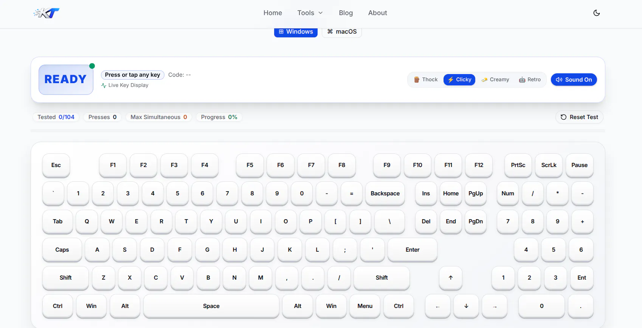Click the numpad asterisk key
The image size is (642, 328).
(557, 193)
